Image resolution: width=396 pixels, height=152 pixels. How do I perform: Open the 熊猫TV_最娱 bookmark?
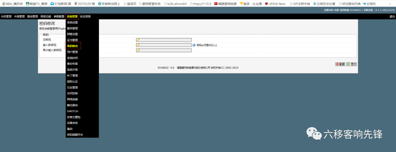coord(37,4)
